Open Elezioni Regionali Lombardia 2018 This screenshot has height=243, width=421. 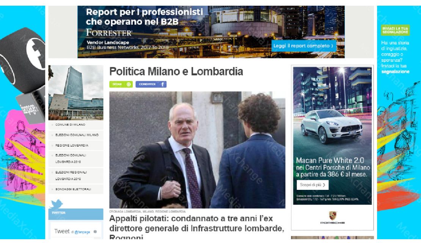76,175
